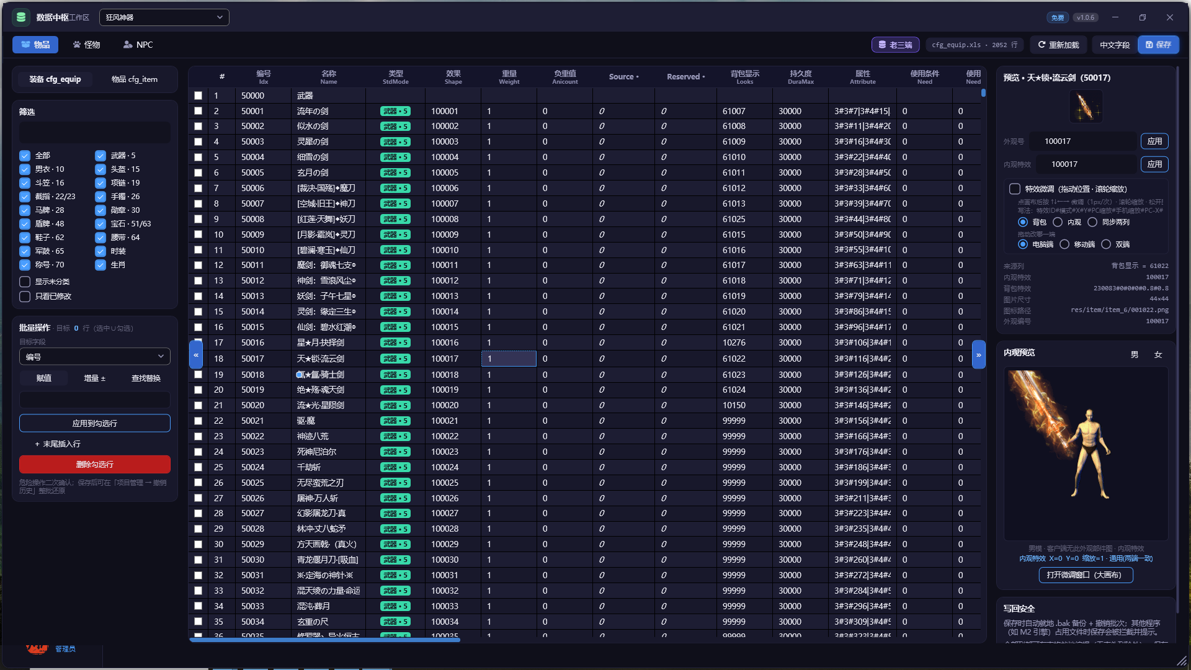
Task: Click the 应用到勾选行 button
Action: (x=95, y=424)
